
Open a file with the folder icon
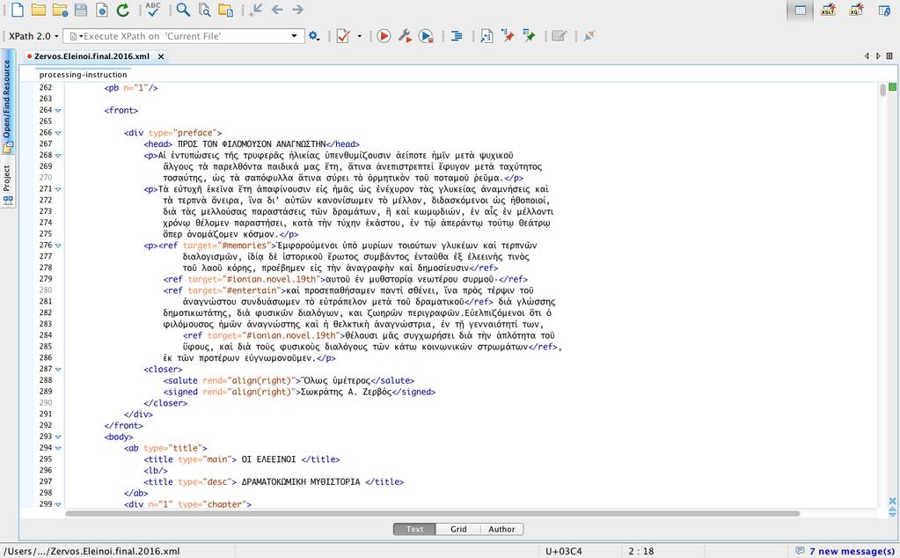point(39,9)
